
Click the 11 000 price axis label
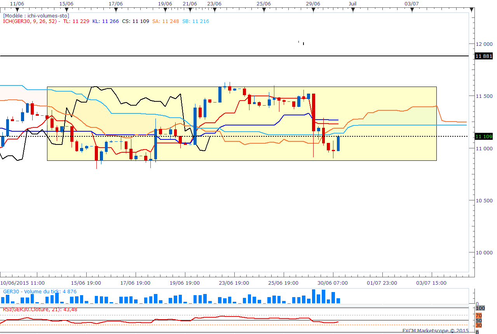[484, 148]
